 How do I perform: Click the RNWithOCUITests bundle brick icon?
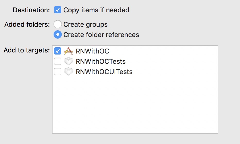[x=68, y=71]
